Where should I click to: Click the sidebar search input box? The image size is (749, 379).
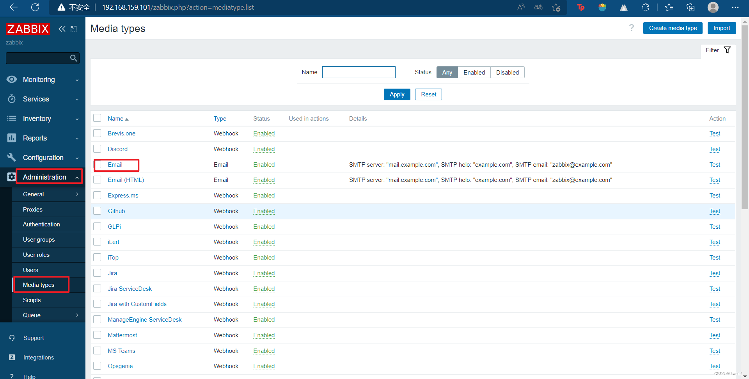(x=43, y=58)
